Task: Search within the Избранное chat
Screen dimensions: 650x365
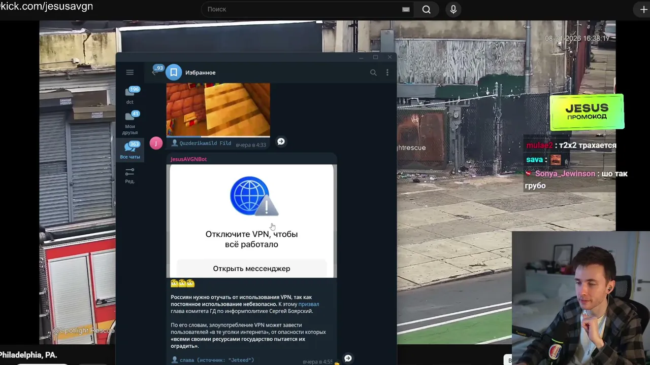Action: point(373,72)
